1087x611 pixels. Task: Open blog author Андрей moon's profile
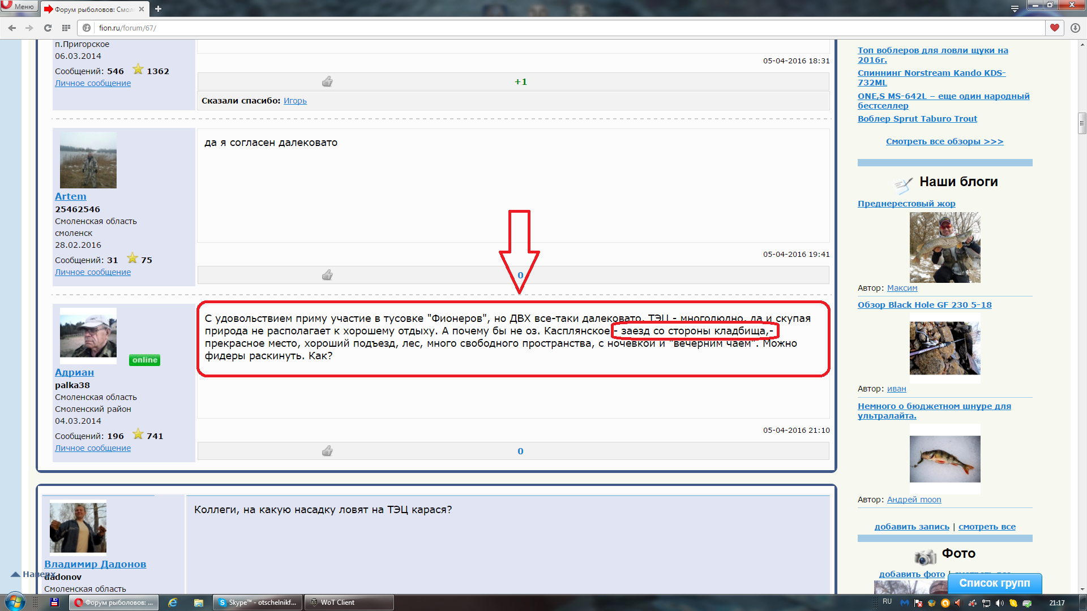pyautogui.click(x=914, y=500)
